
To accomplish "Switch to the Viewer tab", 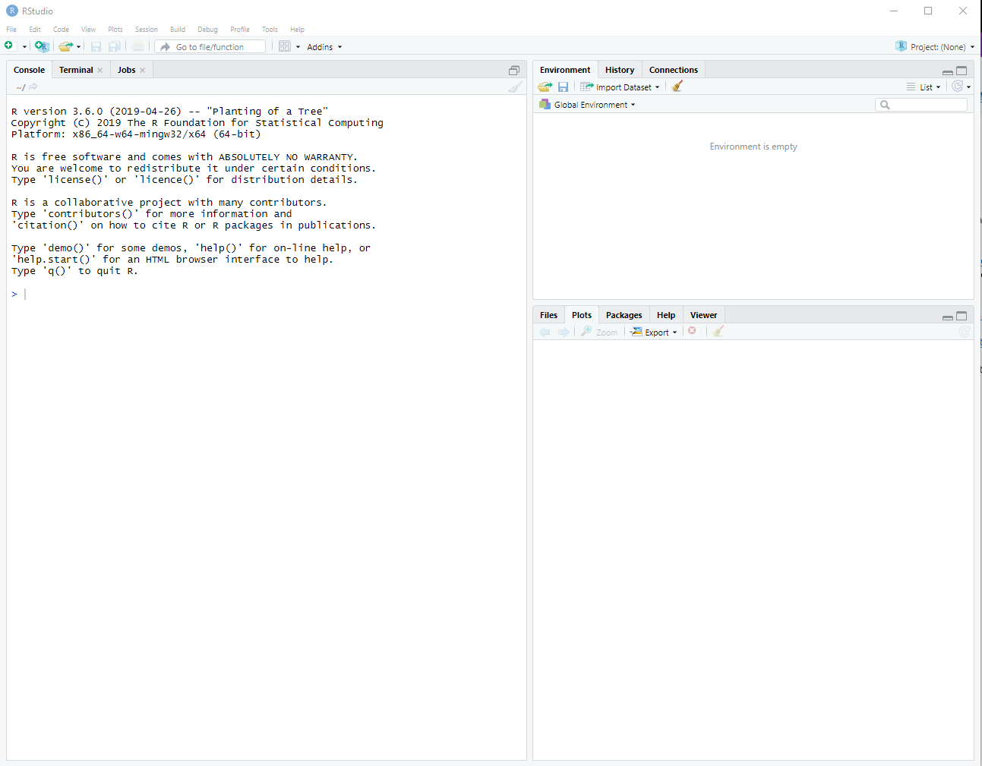I will 703,315.
